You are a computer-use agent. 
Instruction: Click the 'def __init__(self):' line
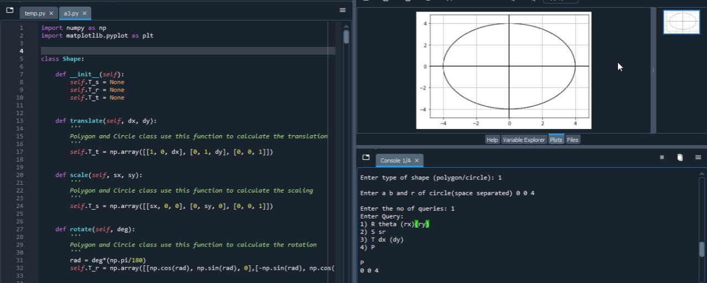point(90,74)
